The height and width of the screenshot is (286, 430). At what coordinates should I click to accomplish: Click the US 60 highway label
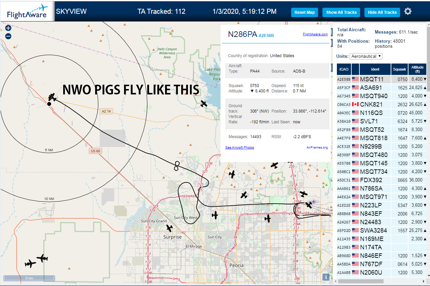click(x=95, y=151)
